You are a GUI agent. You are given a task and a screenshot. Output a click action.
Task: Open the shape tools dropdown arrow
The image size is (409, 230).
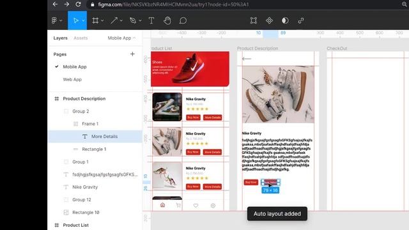[x=121, y=20]
